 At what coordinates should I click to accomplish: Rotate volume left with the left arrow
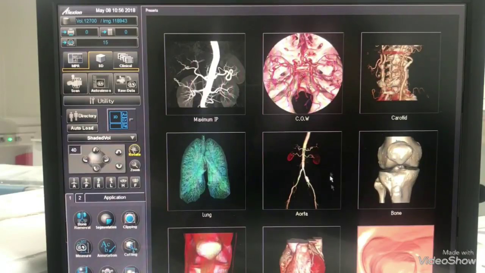[86, 160]
